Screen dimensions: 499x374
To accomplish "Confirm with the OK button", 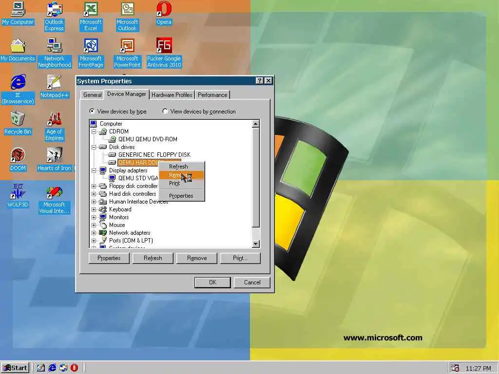I will (212, 282).
